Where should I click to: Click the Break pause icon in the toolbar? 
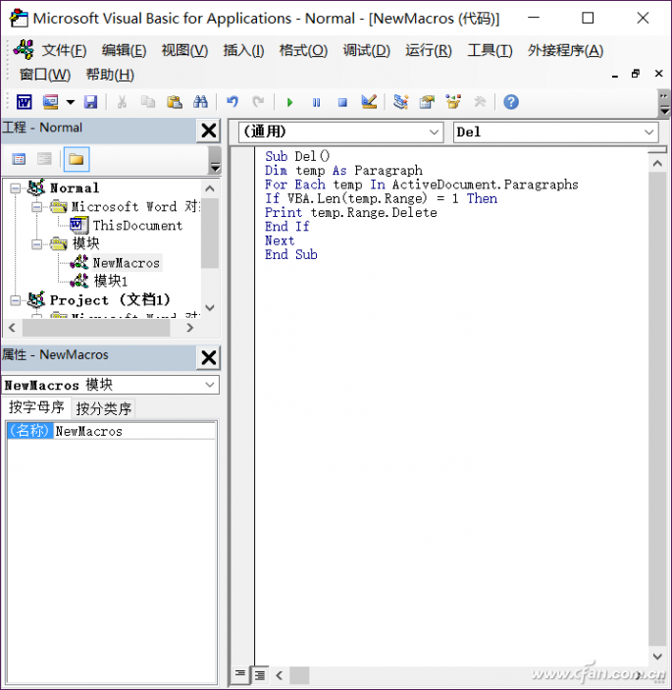pyautogui.click(x=316, y=102)
